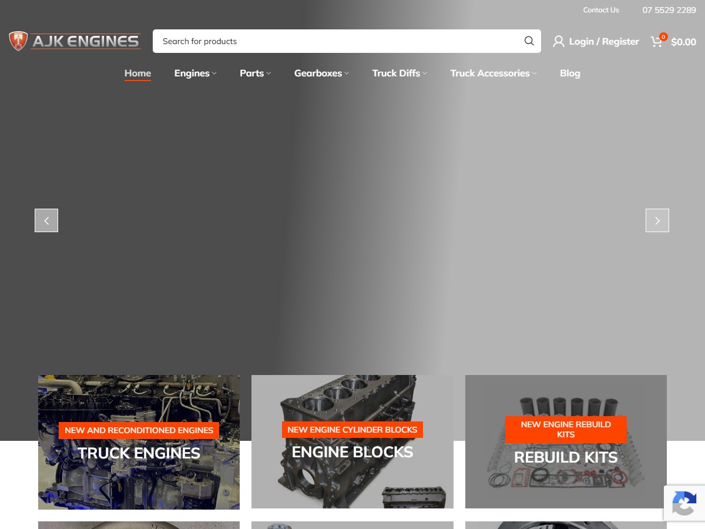Go to the Home menu item
The width and height of the screenshot is (705, 529).
tap(137, 73)
